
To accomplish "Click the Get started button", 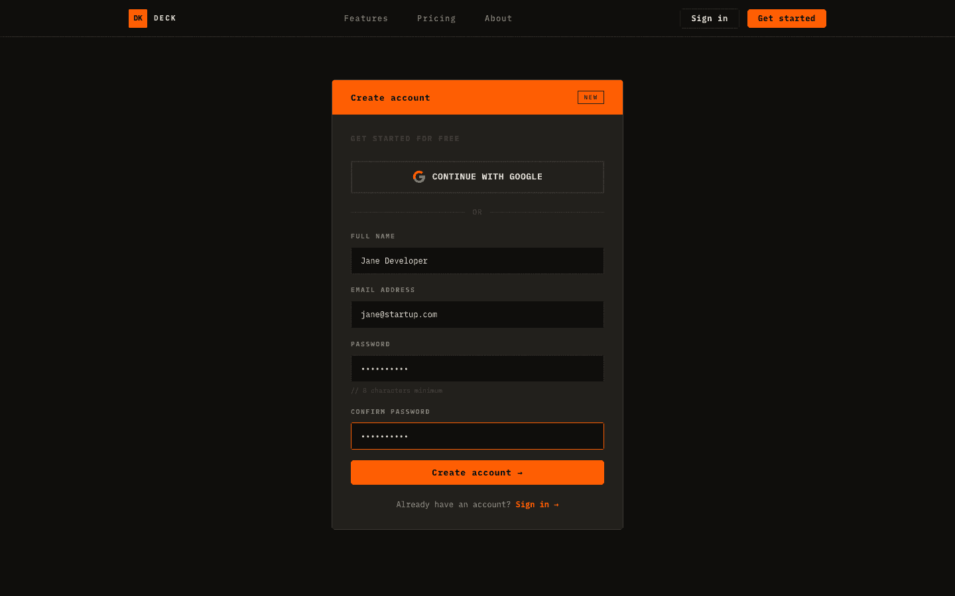I will pyautogui.click(x=787, y=18).
